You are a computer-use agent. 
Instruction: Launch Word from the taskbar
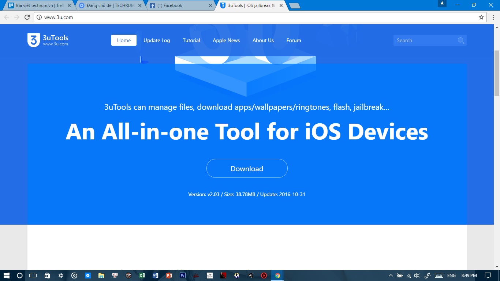tap(156, 276)
